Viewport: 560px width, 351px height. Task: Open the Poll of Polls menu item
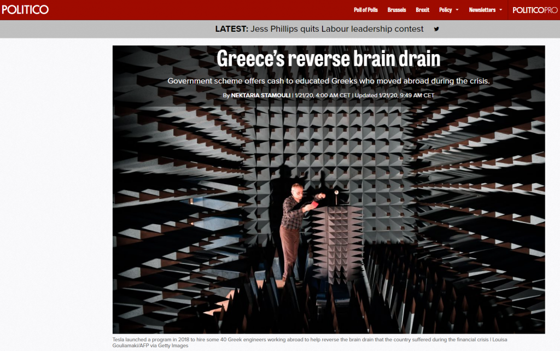[x=366, y=10]
